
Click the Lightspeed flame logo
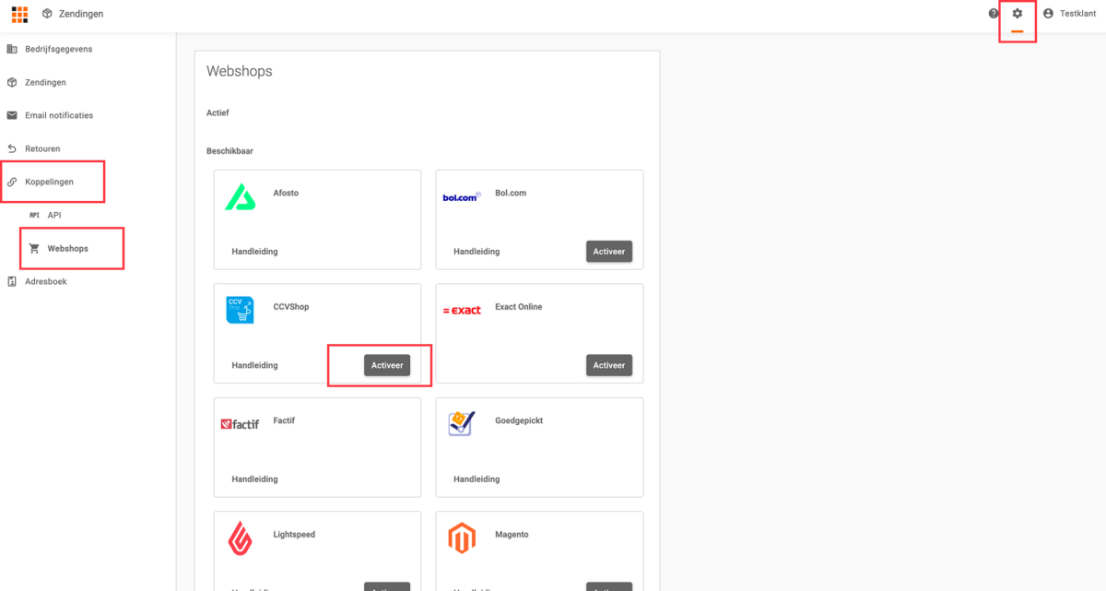(241, 538)
